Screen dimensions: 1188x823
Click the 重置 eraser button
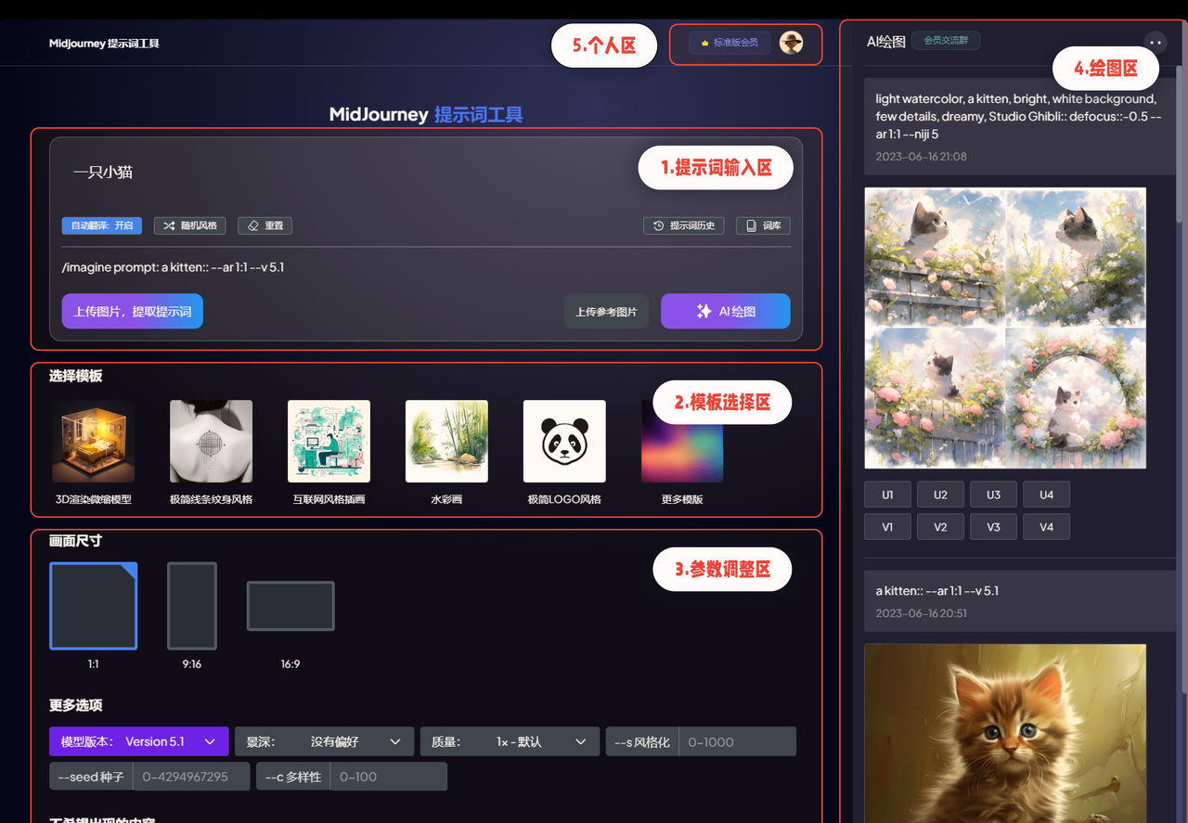pyautogui.click(x=265, y=225)
